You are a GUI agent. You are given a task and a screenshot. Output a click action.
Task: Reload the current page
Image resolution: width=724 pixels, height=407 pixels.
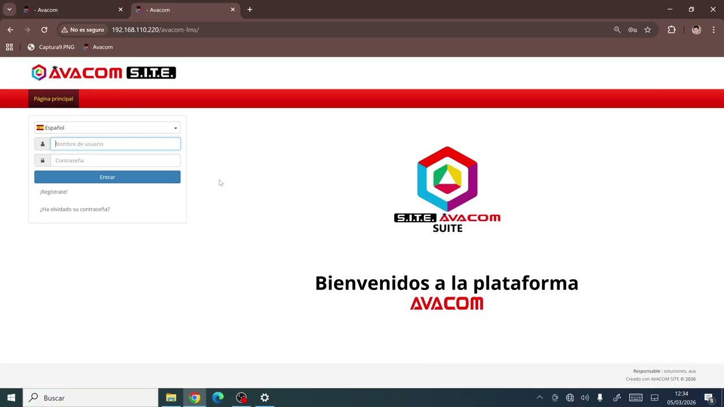click(44, 30)
